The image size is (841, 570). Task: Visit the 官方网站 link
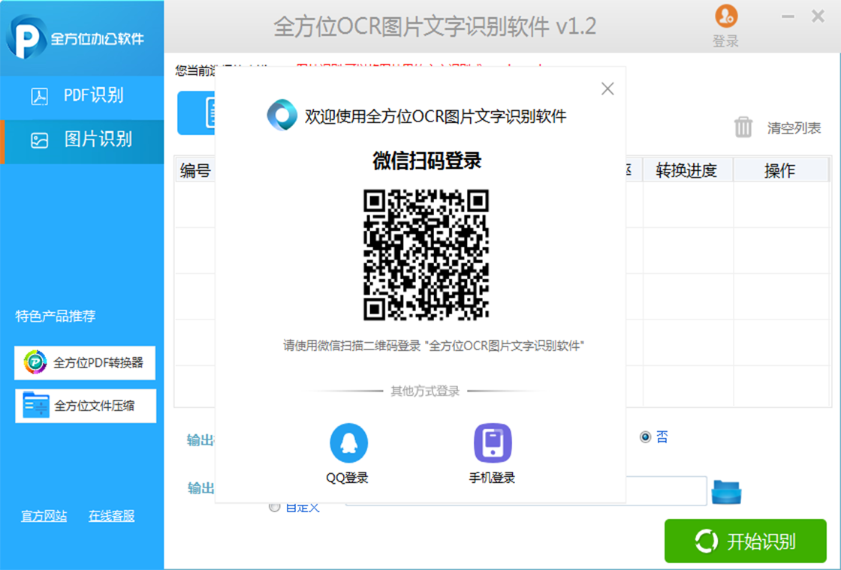(44, 516)
